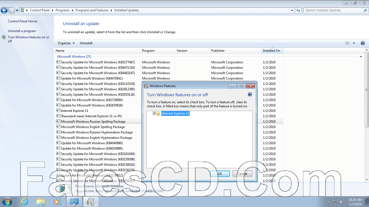Open Turn Windows features on or off link
Image resolution: width=369 pixels, height=207 pixels.
[x=29, y=39]
